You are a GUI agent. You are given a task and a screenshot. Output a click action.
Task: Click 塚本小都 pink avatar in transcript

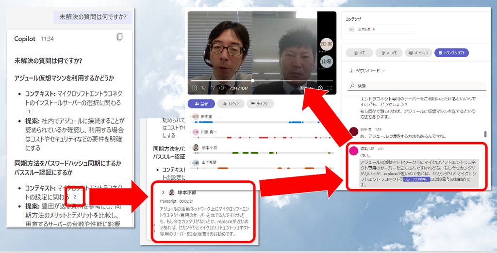point(354,150)
